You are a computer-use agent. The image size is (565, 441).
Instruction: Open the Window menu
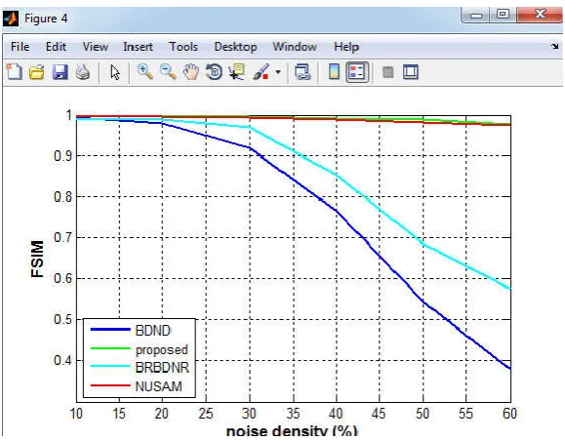(295, 47)
